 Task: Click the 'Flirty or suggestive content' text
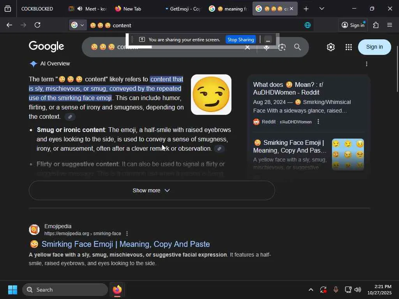(x=78, y=164)
